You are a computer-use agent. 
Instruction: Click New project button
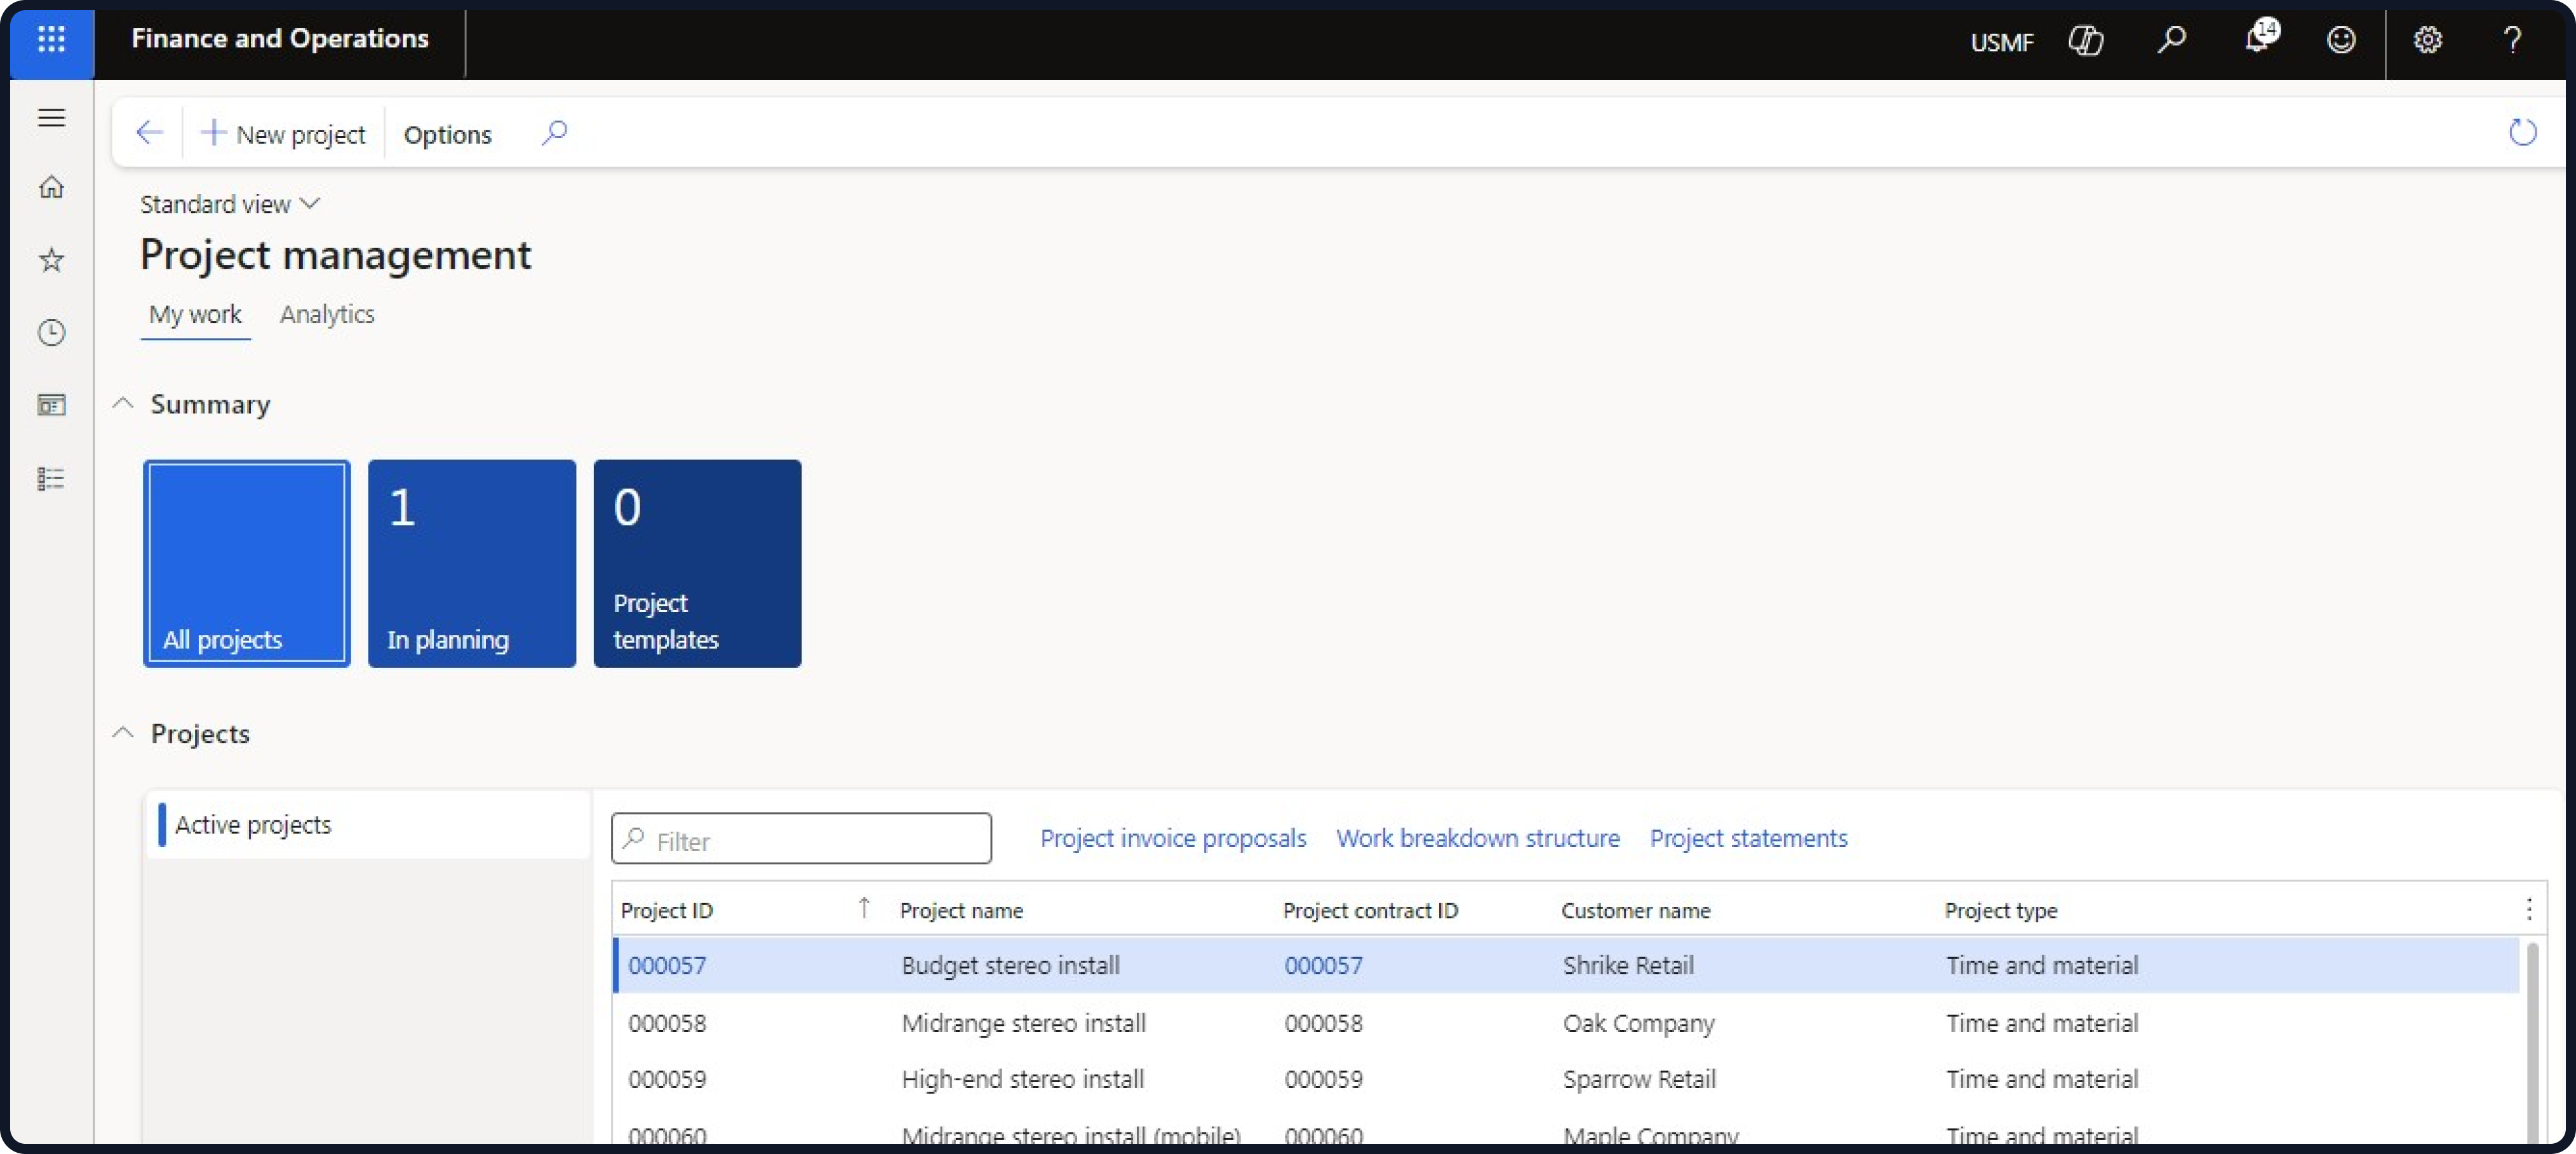[283, 133]
